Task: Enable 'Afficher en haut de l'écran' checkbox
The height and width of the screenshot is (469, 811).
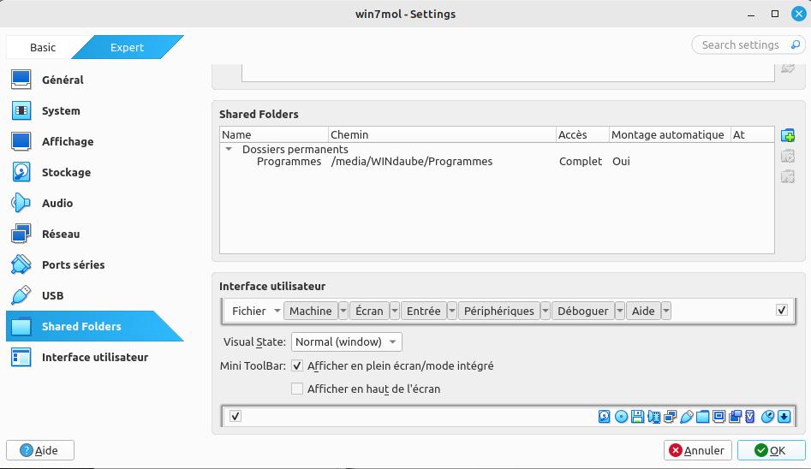Action: click(297, 389)
